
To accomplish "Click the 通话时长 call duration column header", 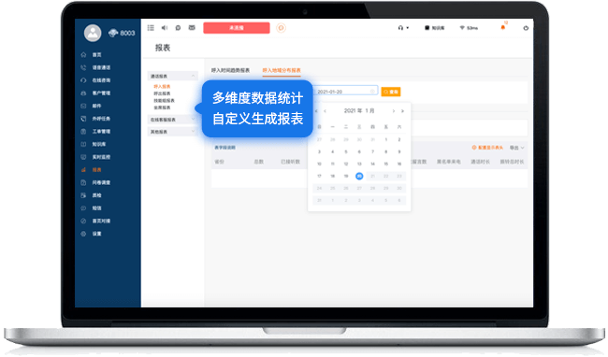I will pos(480,162).
